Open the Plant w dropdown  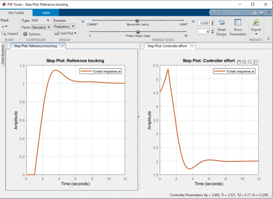pyautogui.click(x=5, y=26)
